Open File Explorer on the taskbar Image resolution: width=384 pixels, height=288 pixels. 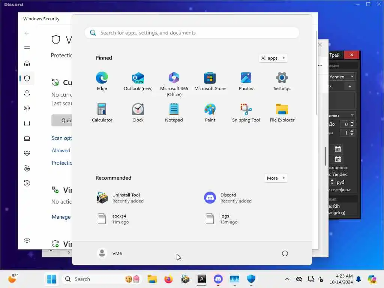pyautogui.click(x=152, y=279)
